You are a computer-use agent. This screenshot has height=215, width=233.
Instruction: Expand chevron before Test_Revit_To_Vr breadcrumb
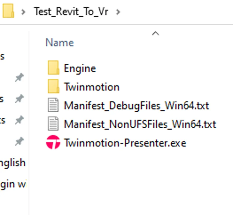coord(23,12)
